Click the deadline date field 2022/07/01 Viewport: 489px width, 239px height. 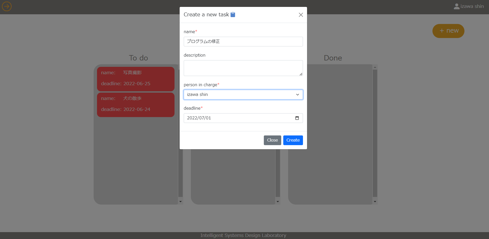pyautogui.click(x=243, y=118)
